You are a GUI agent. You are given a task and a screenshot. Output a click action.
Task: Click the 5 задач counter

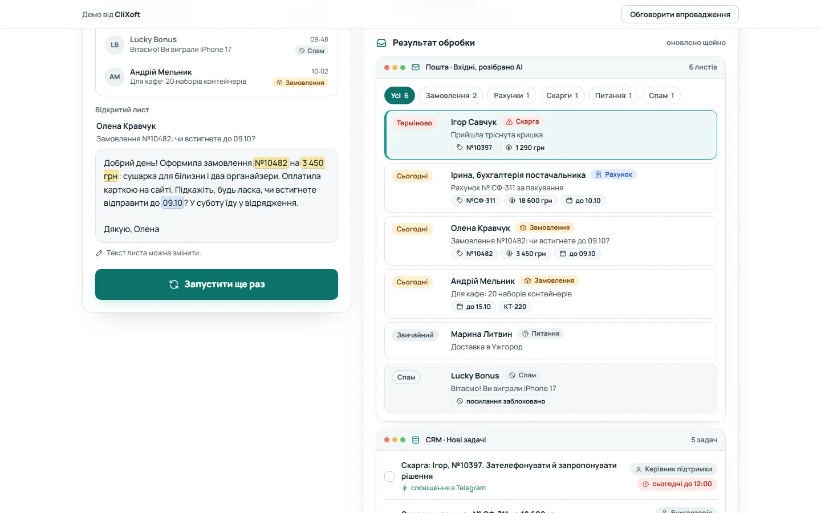[704, 440]
